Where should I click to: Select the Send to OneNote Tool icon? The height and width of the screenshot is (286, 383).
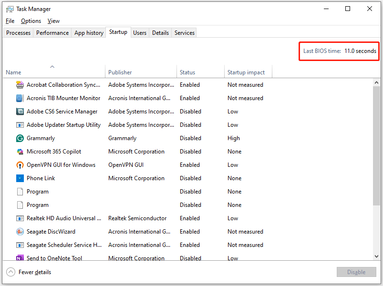[20, 258]
